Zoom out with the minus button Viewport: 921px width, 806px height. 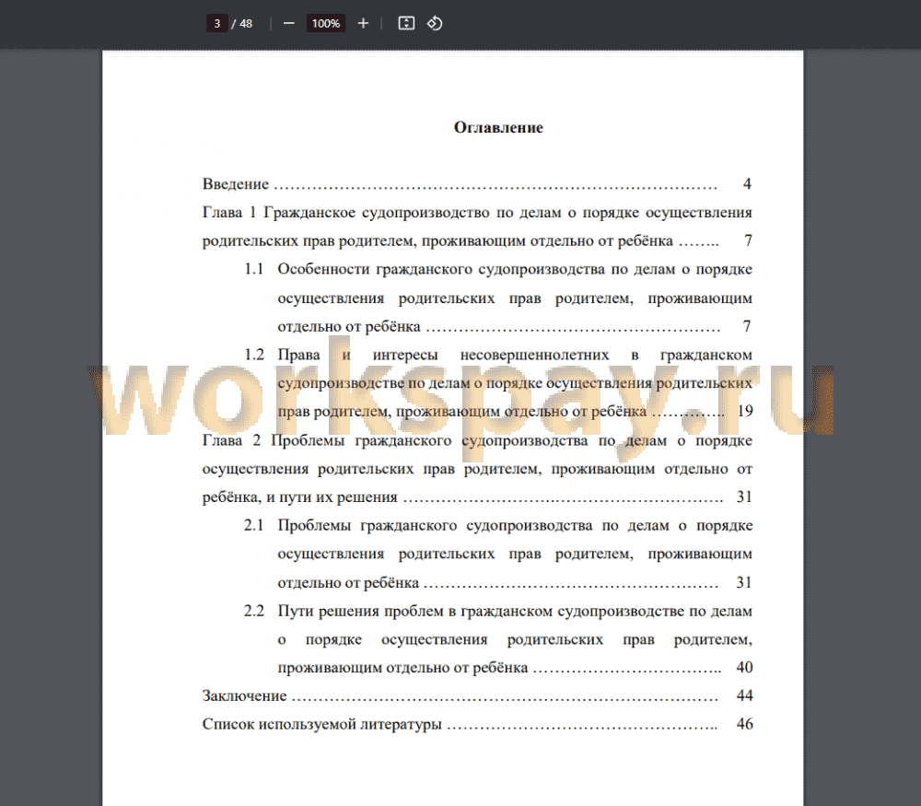tap(288, 24)
